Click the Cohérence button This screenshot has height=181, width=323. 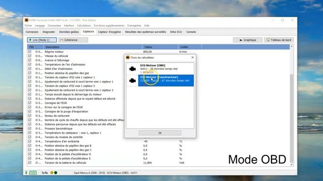(73, 40)
